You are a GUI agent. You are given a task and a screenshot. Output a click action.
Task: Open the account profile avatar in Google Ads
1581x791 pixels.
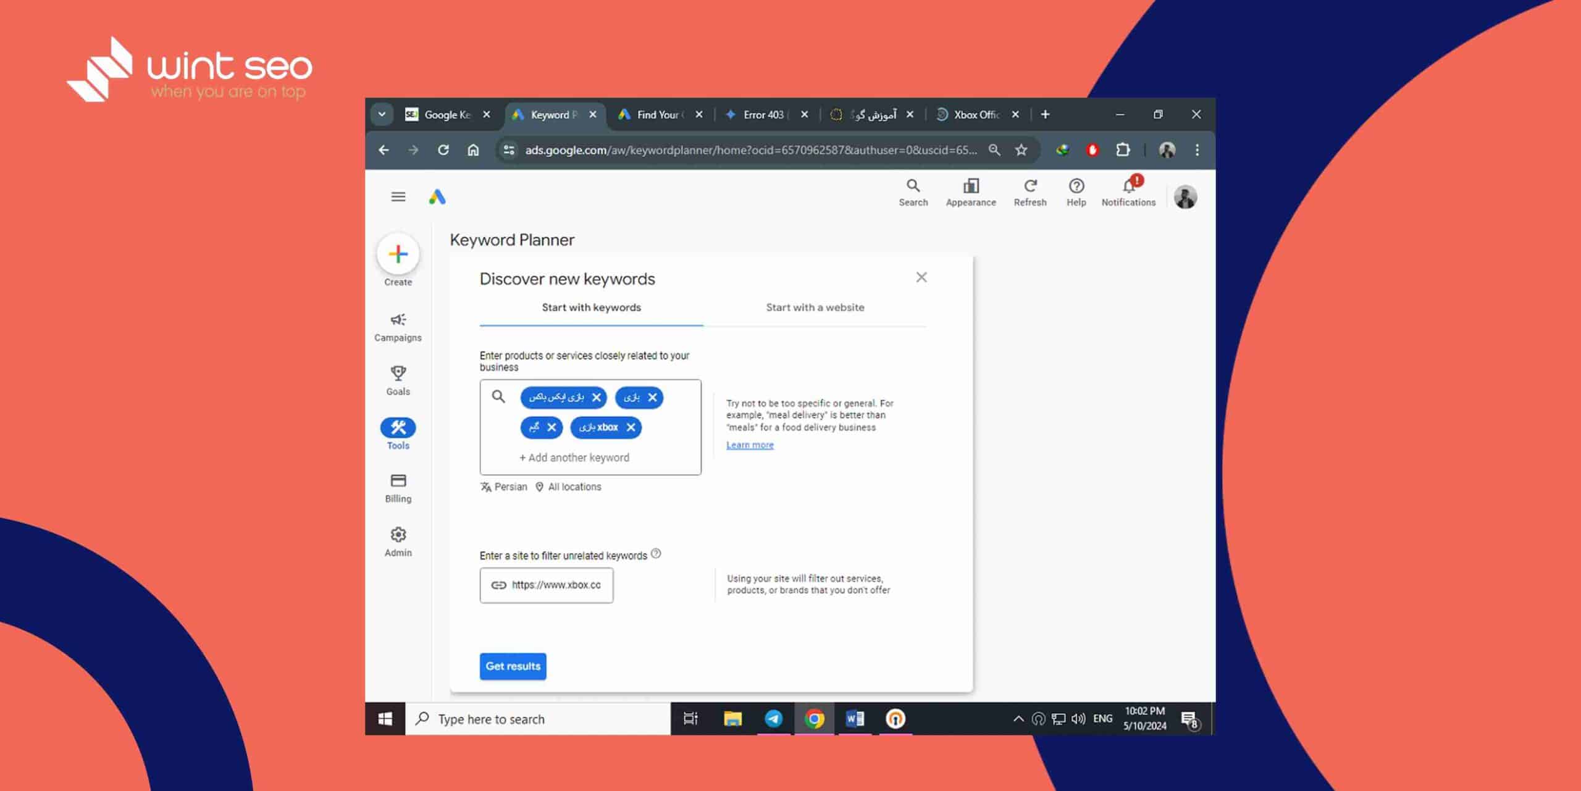point(1185,197)
